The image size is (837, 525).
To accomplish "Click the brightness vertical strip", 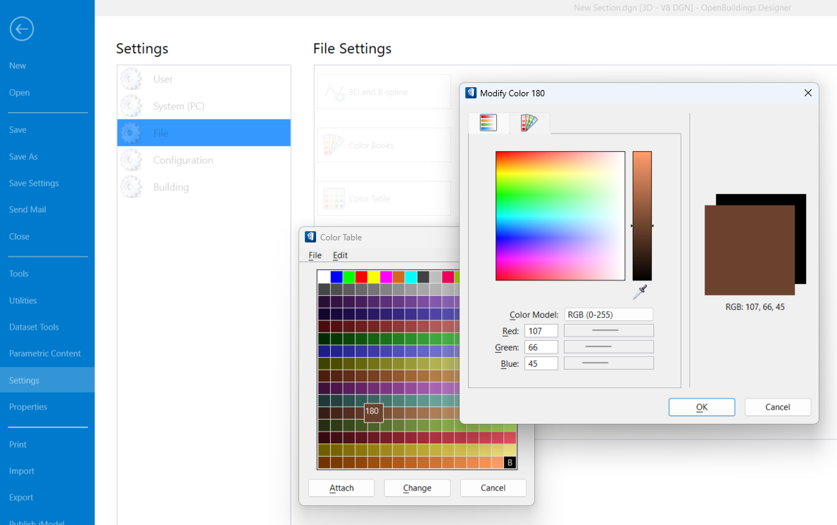I will point(642,216).
